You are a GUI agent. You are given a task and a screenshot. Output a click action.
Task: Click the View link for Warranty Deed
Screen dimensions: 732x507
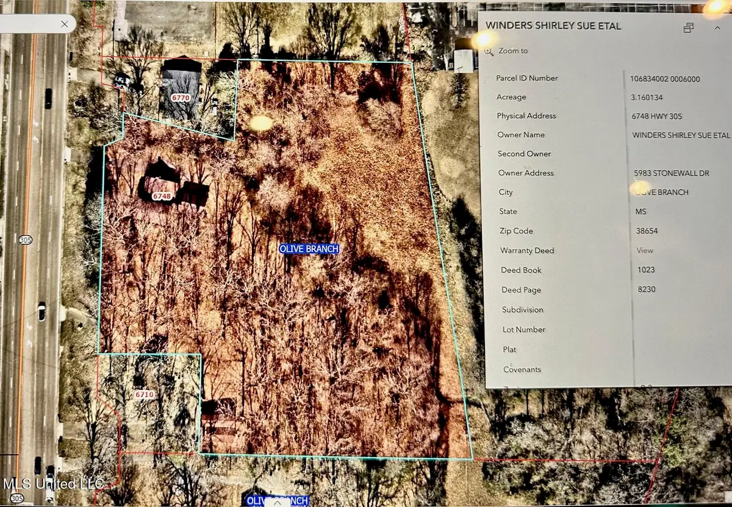[644, 250]
